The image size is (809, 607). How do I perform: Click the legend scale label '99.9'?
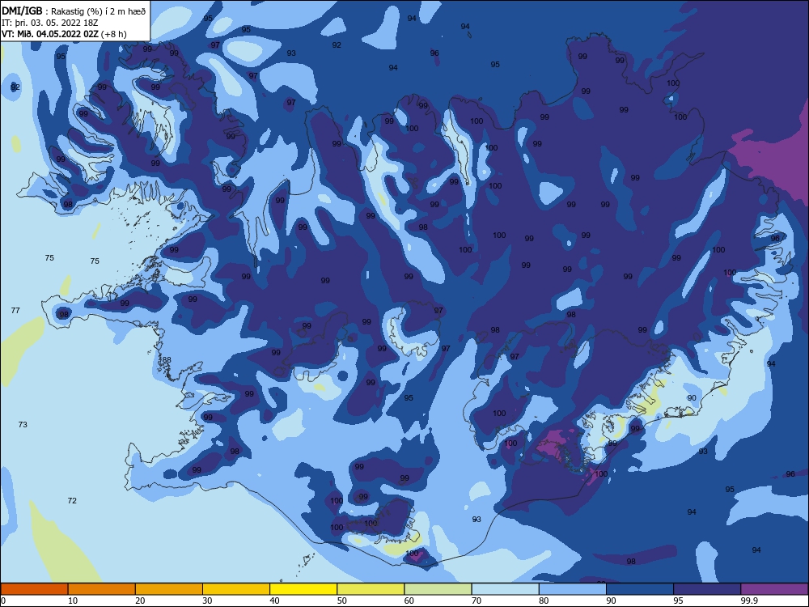(x=749, y=601)
